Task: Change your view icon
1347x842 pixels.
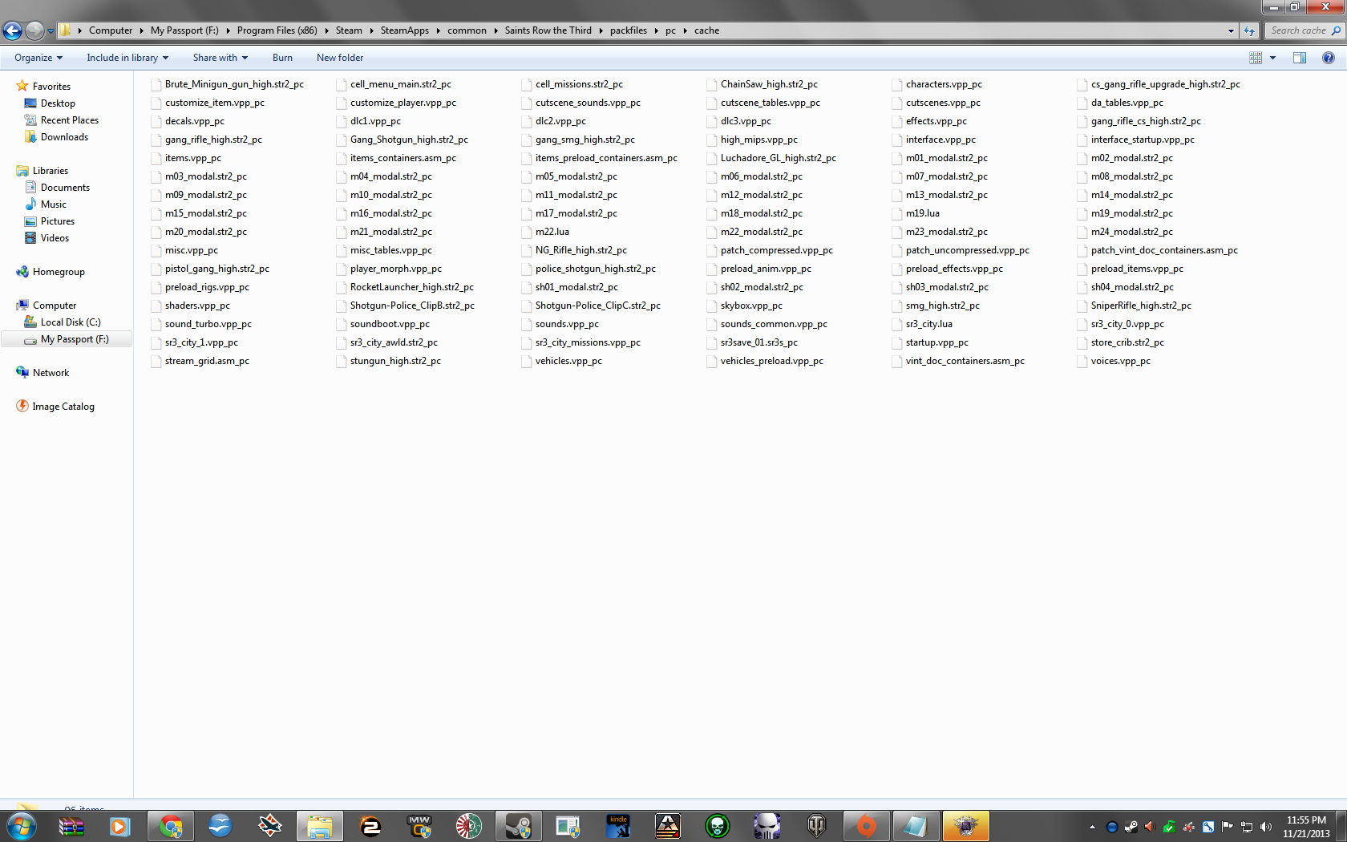Action: [1256, 58]
